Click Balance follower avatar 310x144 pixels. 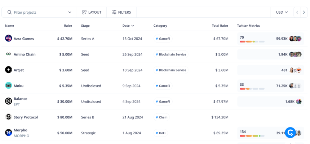point(299,102)
